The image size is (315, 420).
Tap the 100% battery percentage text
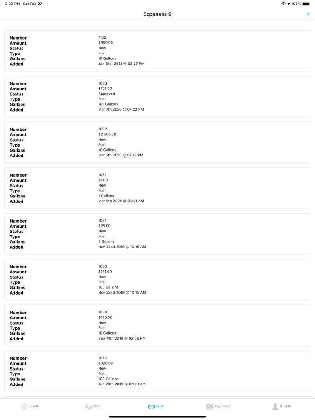(297, 4)
